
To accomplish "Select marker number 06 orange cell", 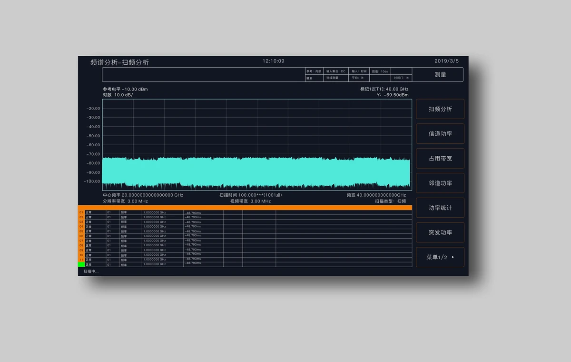I will 81,236.
